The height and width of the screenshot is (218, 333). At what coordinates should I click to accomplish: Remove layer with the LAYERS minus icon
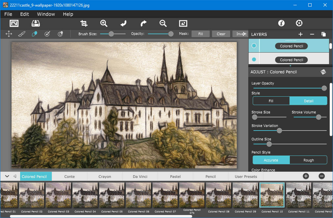(x=312, y=34)
